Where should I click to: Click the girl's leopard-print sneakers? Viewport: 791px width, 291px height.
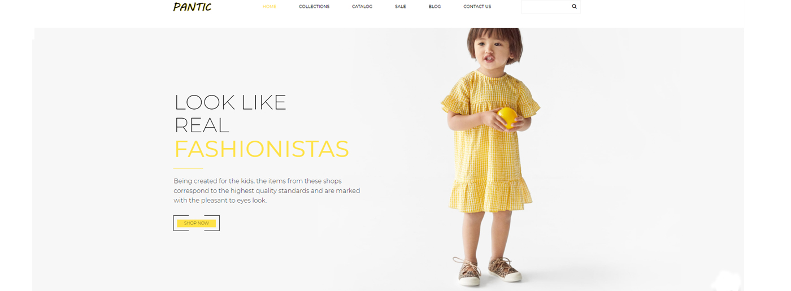[487, 270]
